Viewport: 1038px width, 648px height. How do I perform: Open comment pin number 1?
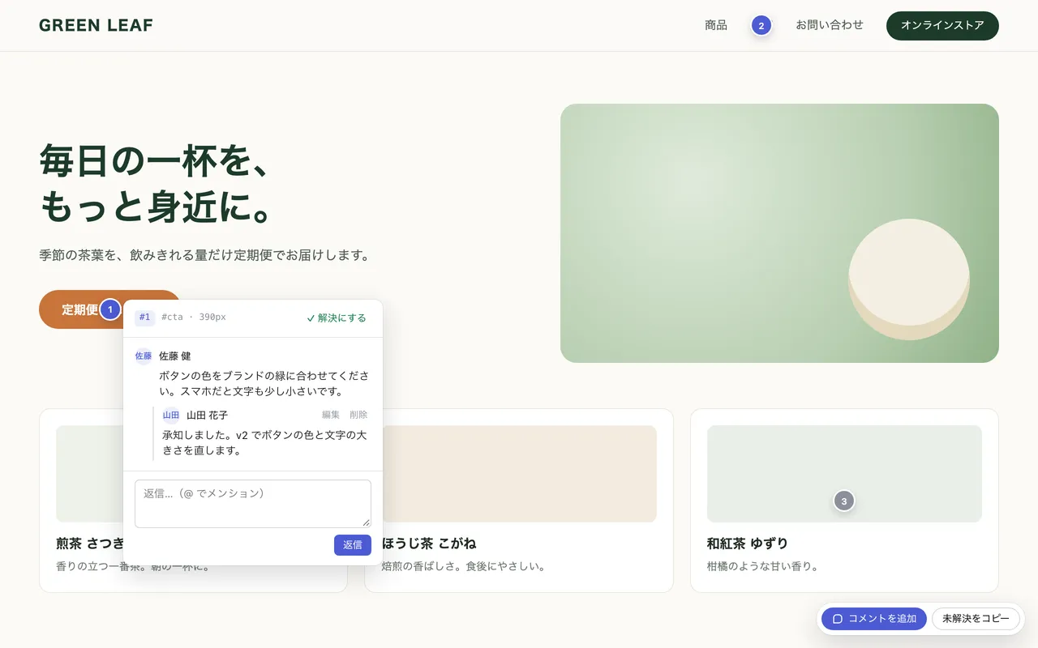110,309
